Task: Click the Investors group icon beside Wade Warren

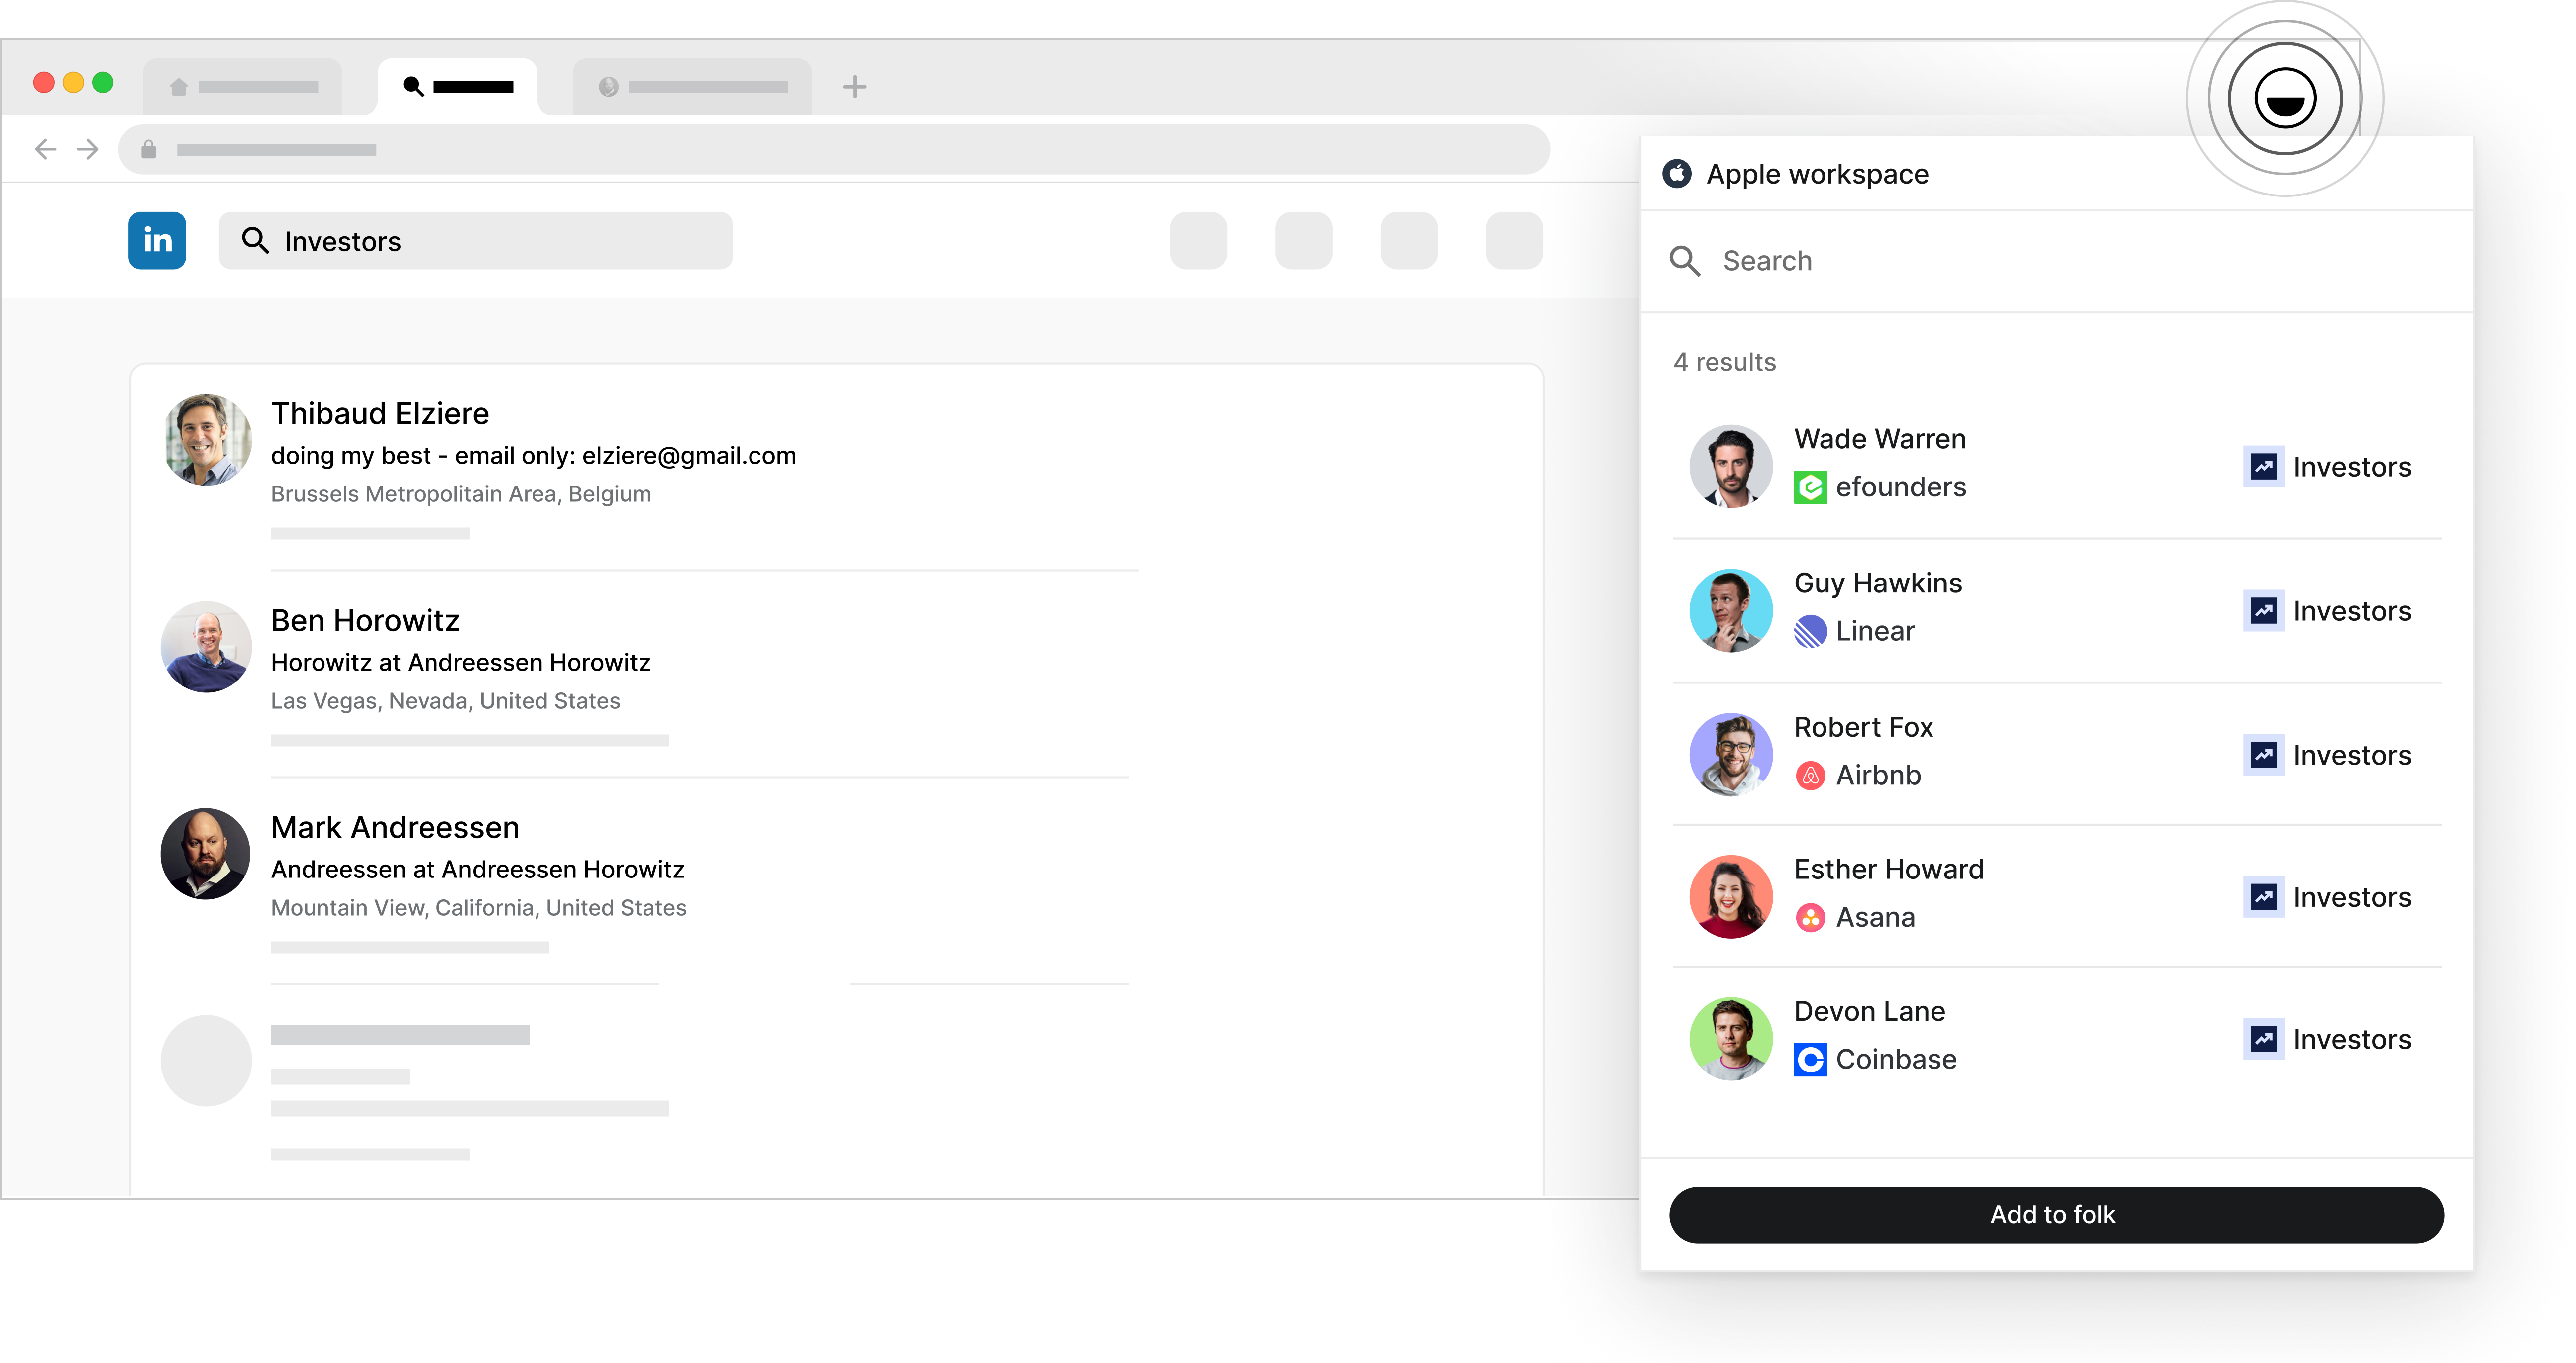Action: (x=2264, y=467)
